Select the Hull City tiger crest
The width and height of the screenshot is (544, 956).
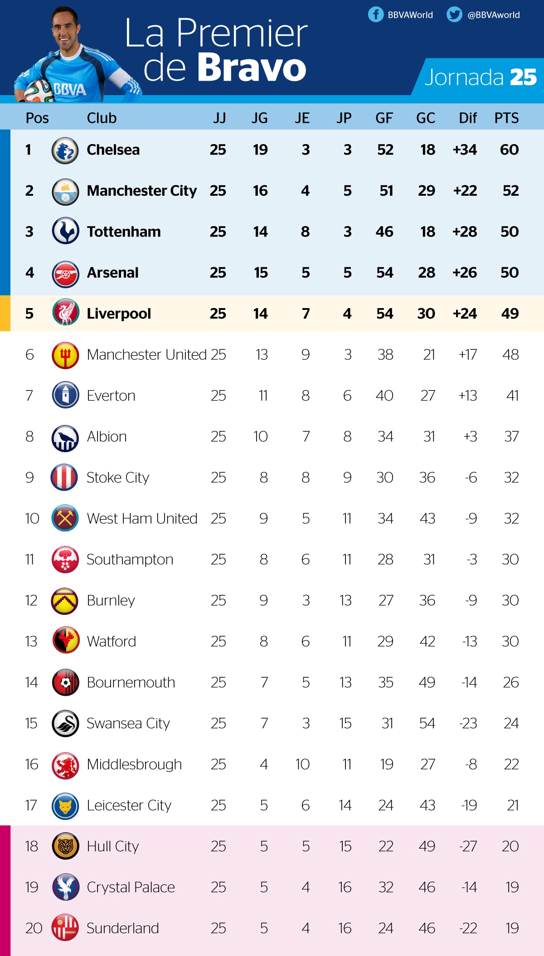coord(65,846)
